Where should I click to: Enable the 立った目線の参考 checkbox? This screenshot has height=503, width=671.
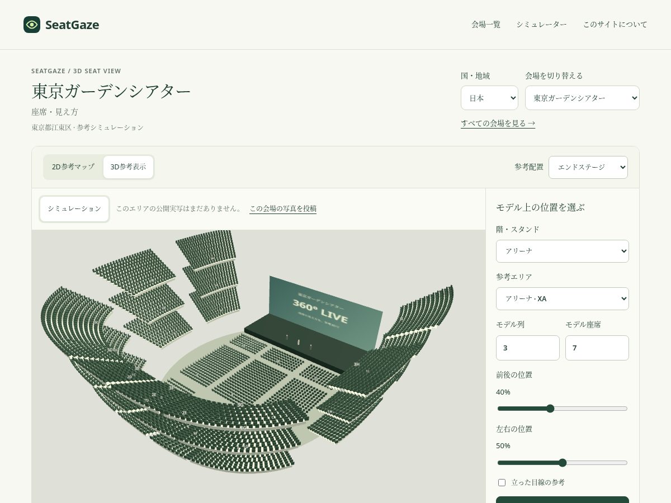point(502,482)
